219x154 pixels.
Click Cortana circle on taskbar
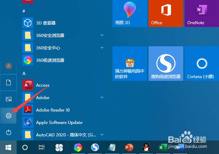(x=25, y=147)
